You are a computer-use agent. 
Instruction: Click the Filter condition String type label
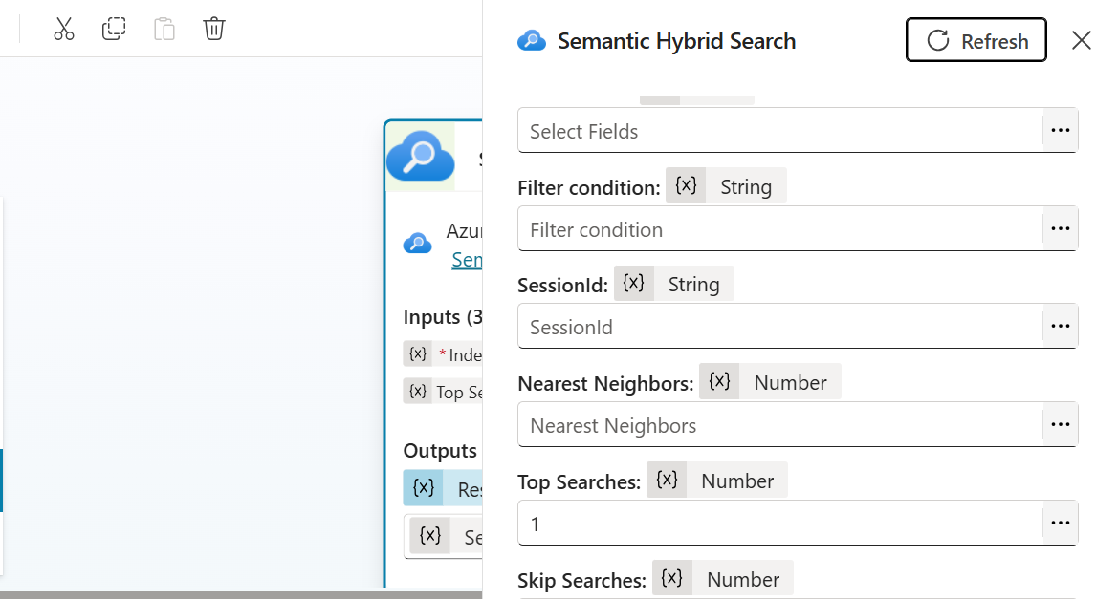[x=746, y=186]
